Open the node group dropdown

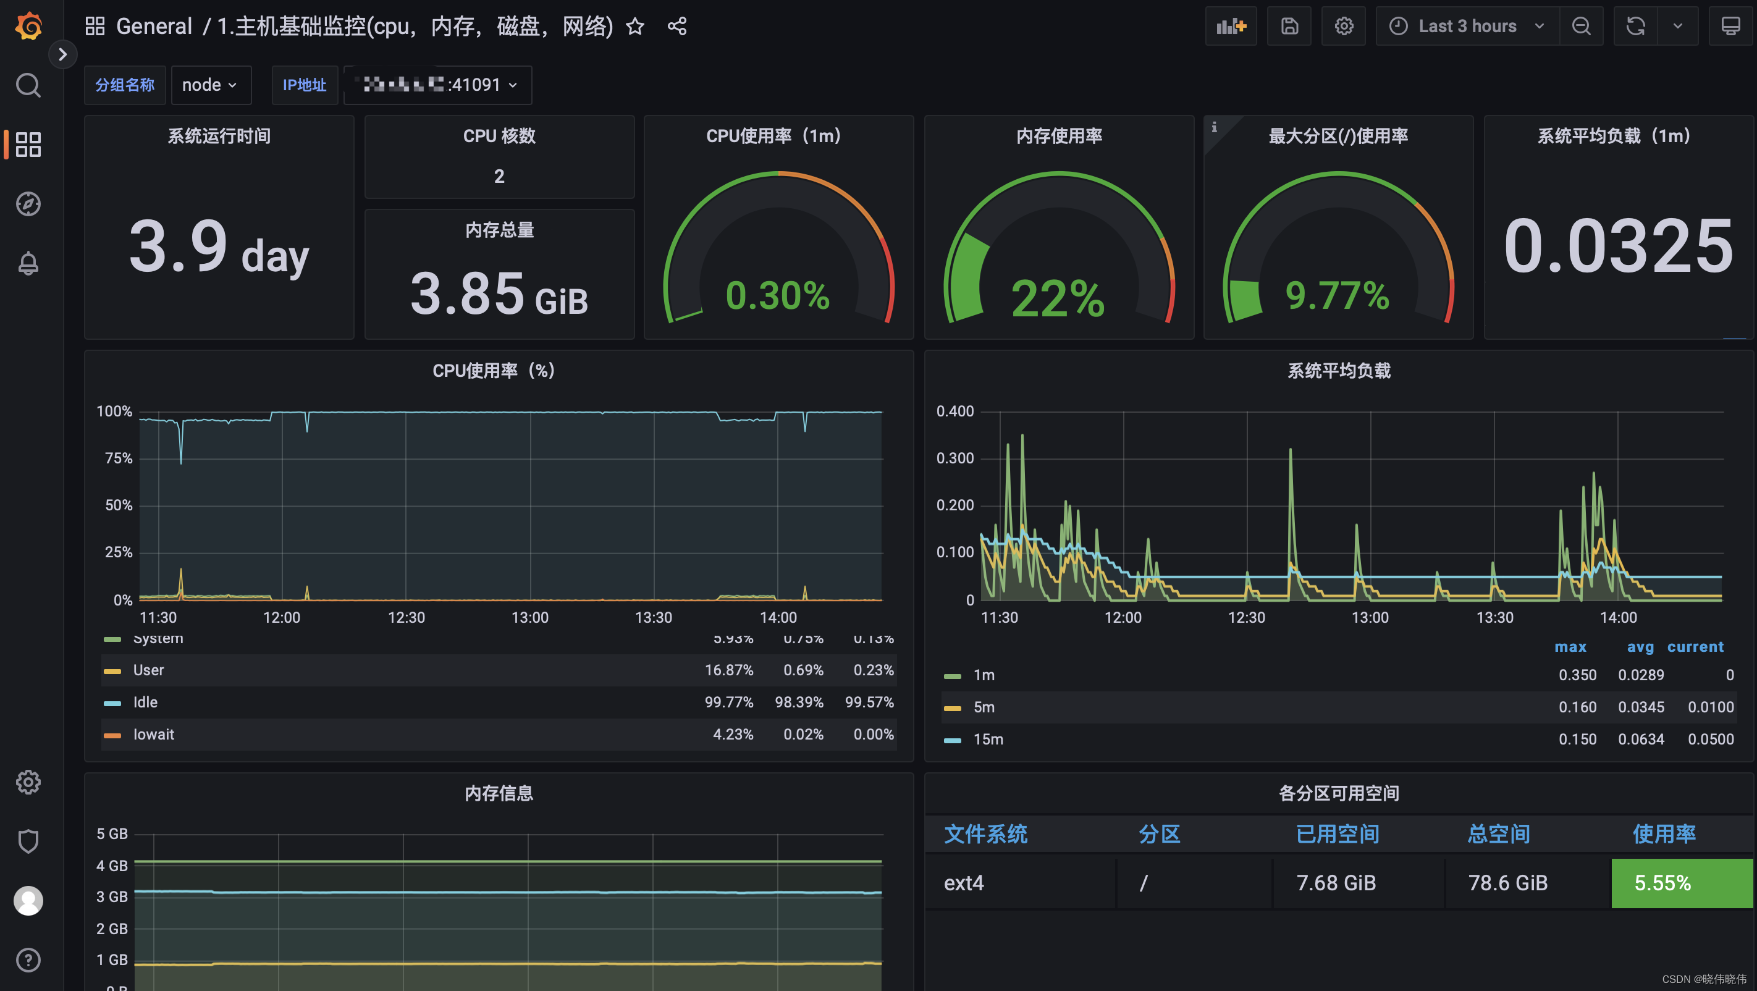pos(211,85)
